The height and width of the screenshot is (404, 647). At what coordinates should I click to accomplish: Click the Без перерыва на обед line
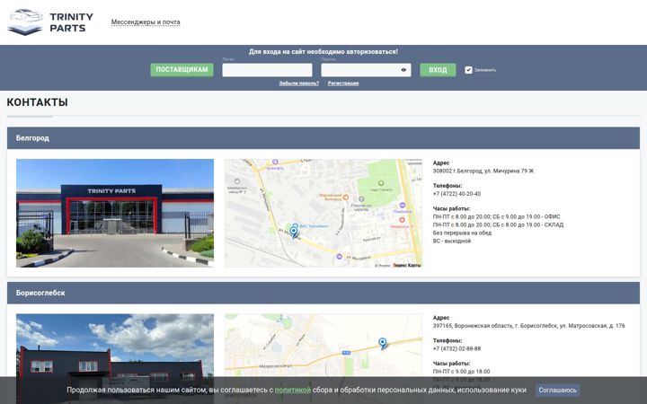[x=462, y=233]
